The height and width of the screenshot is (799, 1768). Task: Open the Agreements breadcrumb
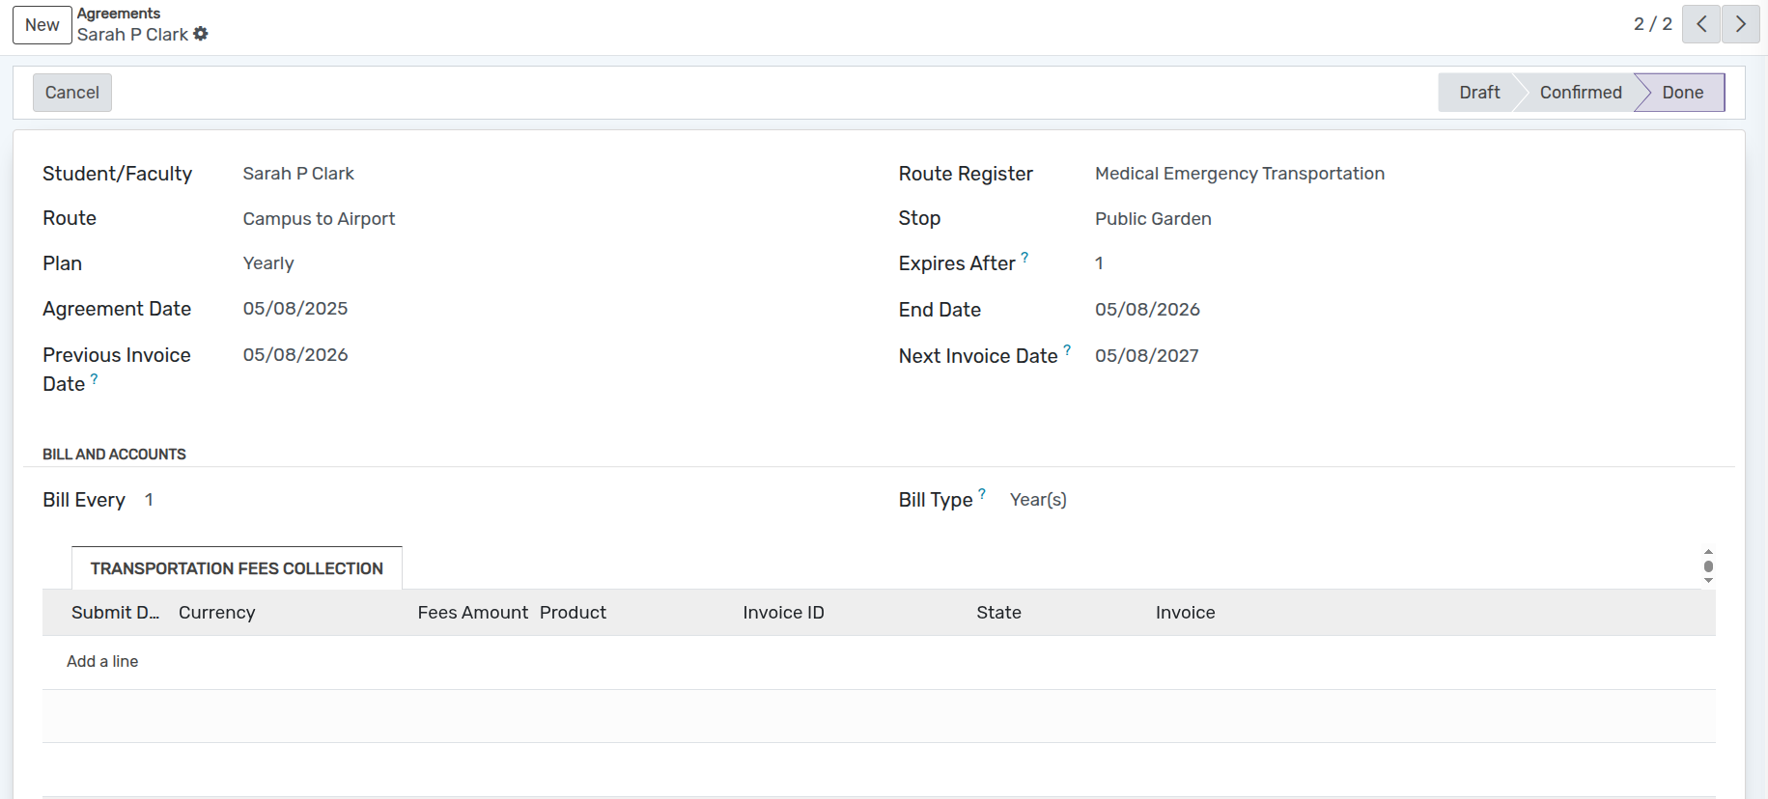[119, 14]
